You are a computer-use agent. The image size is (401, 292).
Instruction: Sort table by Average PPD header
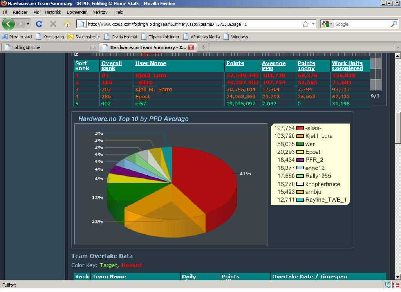[x=274, y=66]
